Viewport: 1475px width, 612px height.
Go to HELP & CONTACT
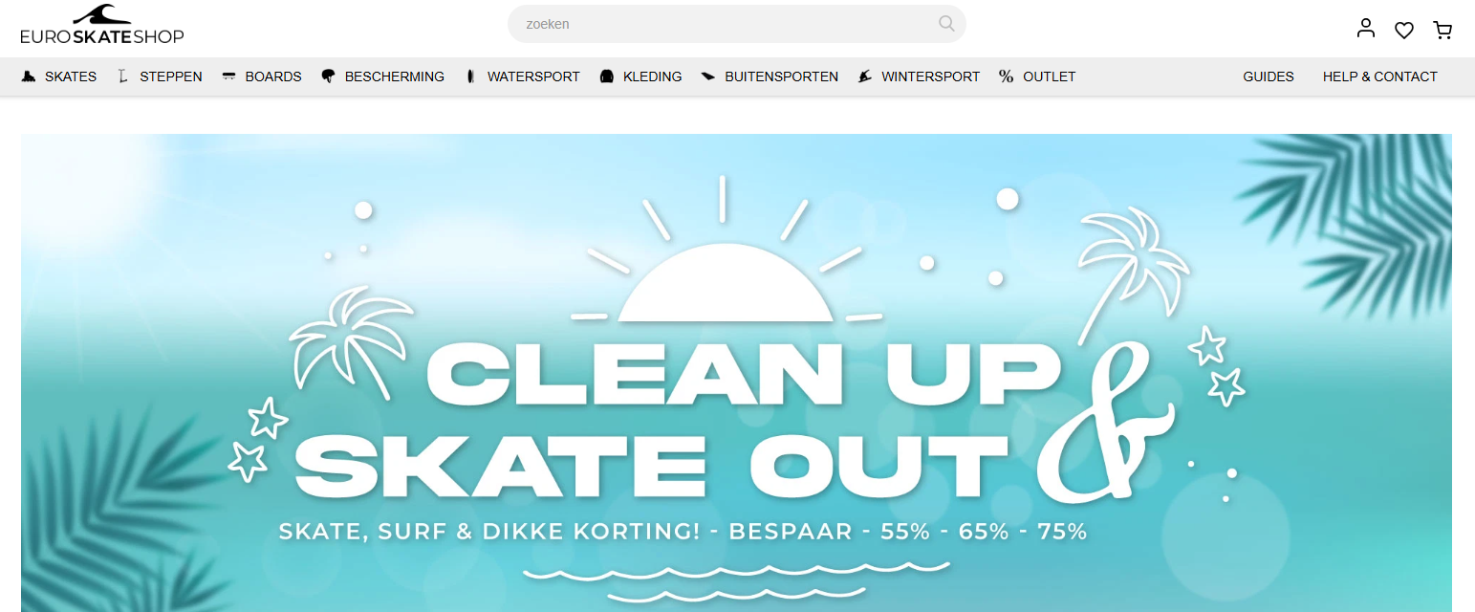[x=1379, y=76]
